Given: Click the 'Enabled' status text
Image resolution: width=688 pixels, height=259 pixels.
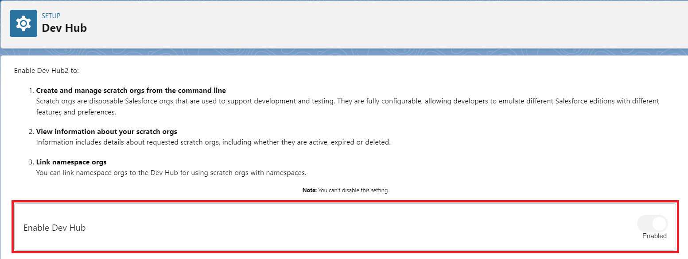Looking at the screenshot, I should (654, 236).
